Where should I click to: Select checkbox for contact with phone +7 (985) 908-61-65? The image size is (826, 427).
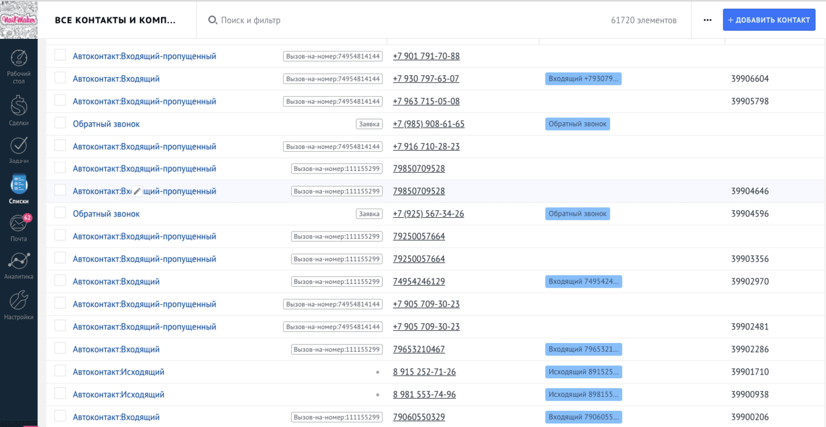tap(60, 123)
